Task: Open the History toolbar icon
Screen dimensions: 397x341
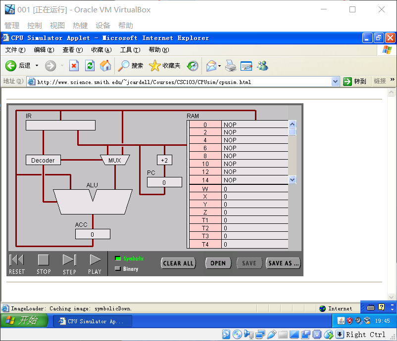Action: [x=193, y=66]
